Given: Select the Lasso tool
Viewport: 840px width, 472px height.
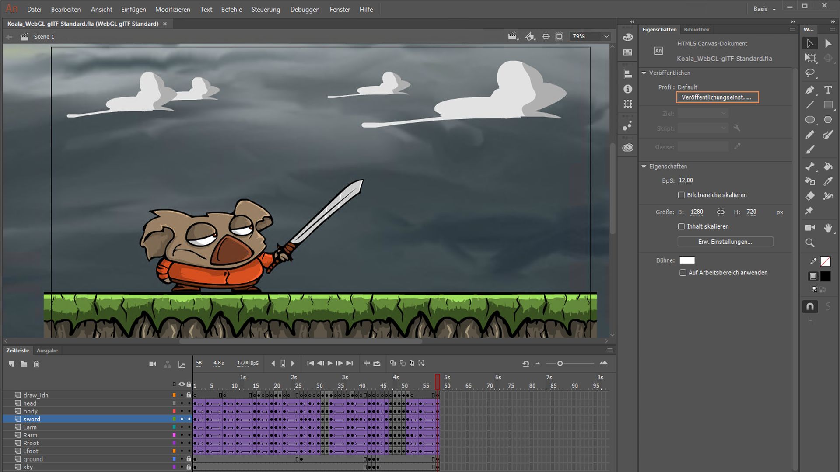Looking at the screenshot, I should coord(810,73).
